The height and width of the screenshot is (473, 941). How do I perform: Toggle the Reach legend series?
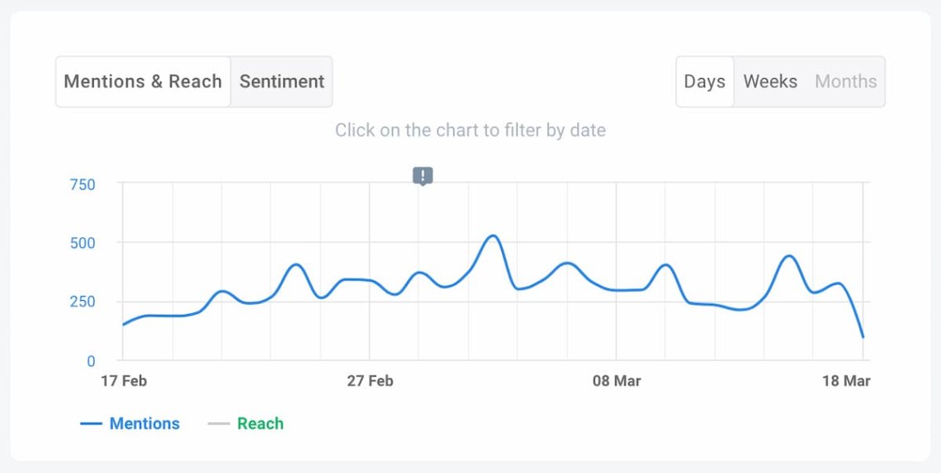coord(260,424)
